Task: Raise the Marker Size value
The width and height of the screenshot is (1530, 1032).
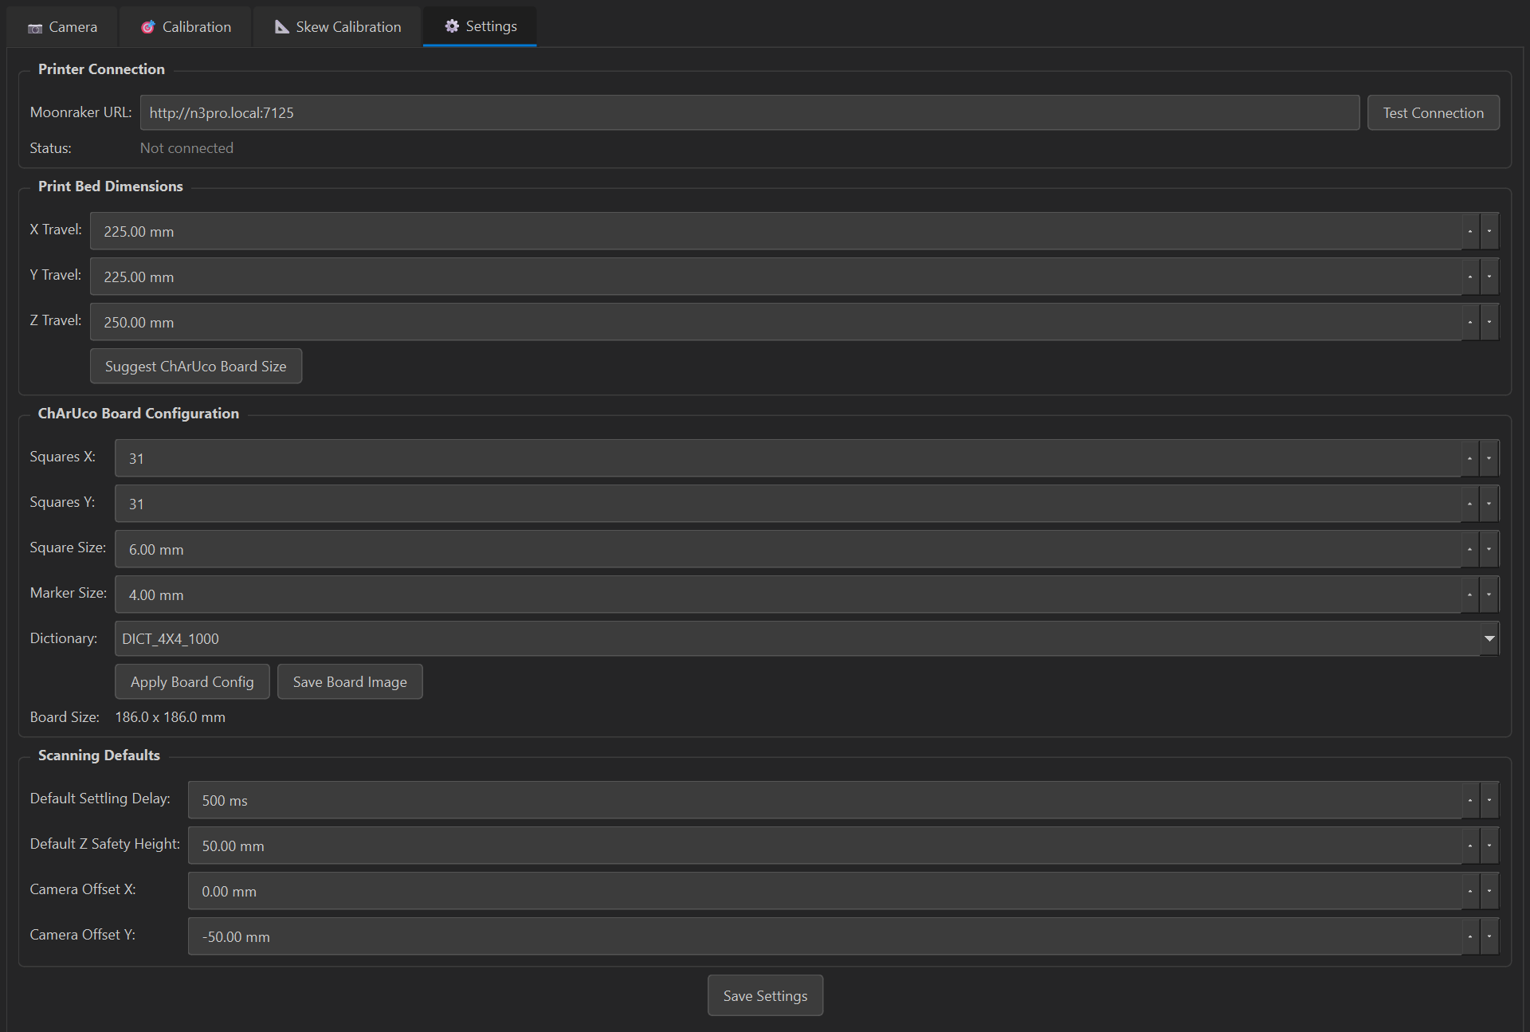Action: point(1470,594)
